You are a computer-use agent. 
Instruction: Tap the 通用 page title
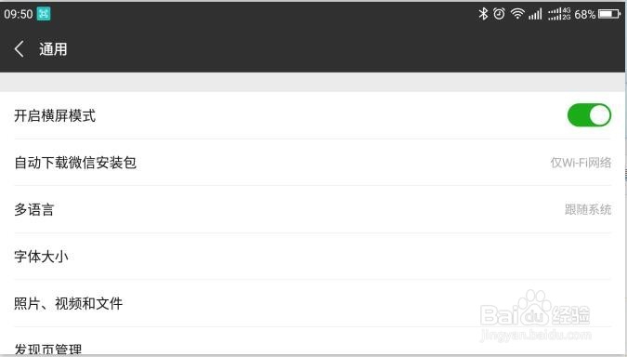pyautogui.click(x=53, y=49)
